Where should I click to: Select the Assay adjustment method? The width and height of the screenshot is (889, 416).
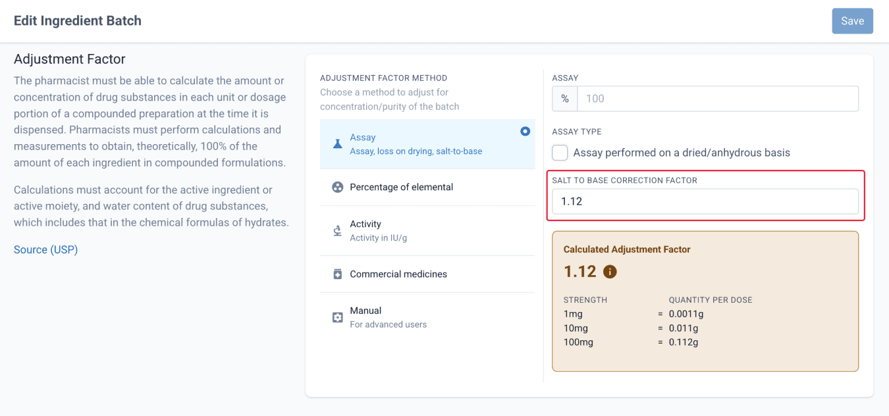(x=427, y=144)
